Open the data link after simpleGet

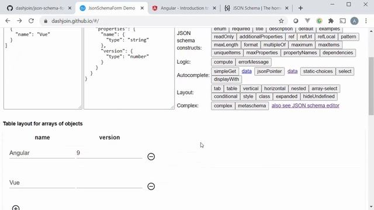pos(247,71)
